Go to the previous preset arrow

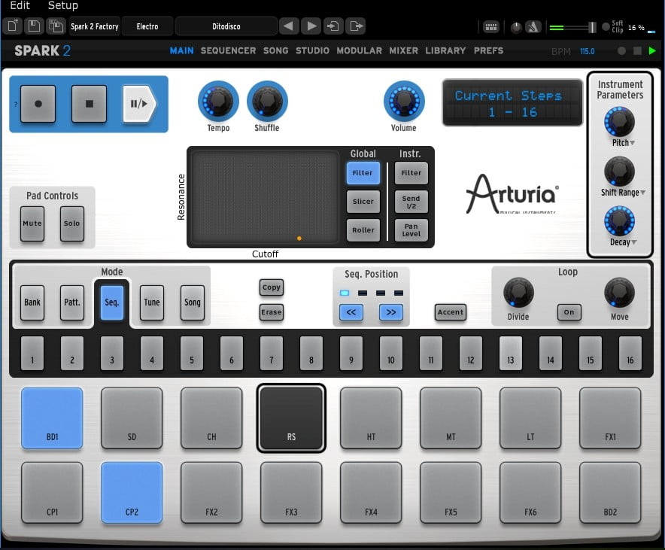point(288,26)
